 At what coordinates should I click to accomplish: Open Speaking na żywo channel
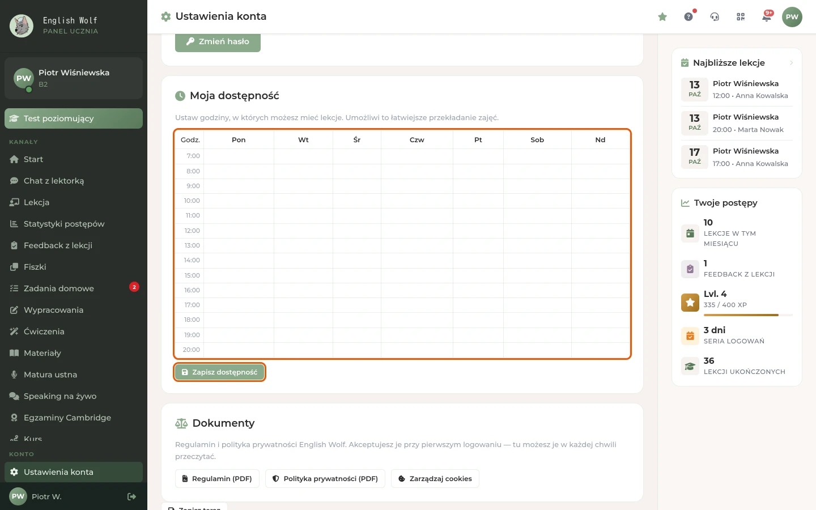point(74,397)
